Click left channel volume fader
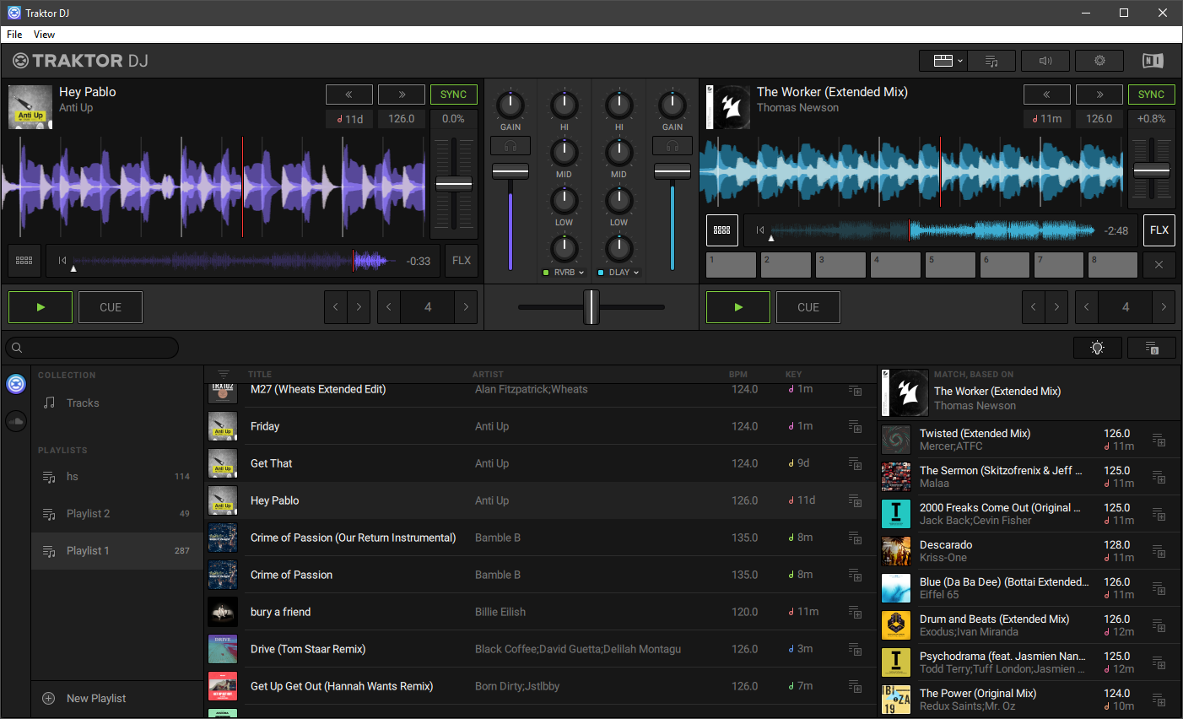 [x=510, y=171]
